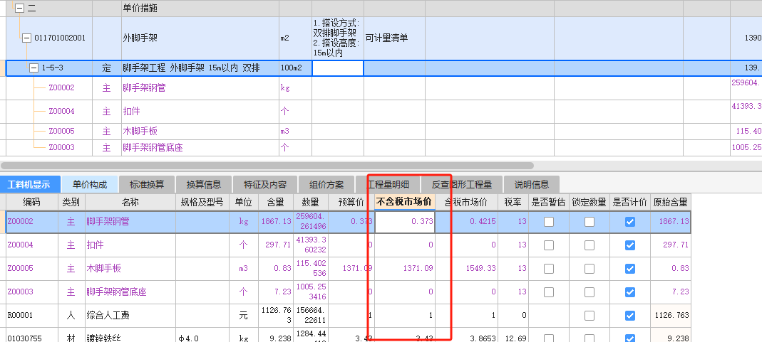Tick 锁定数量 for the 脚手架钢管 row
762x342 pixels.
pos(589,222)
